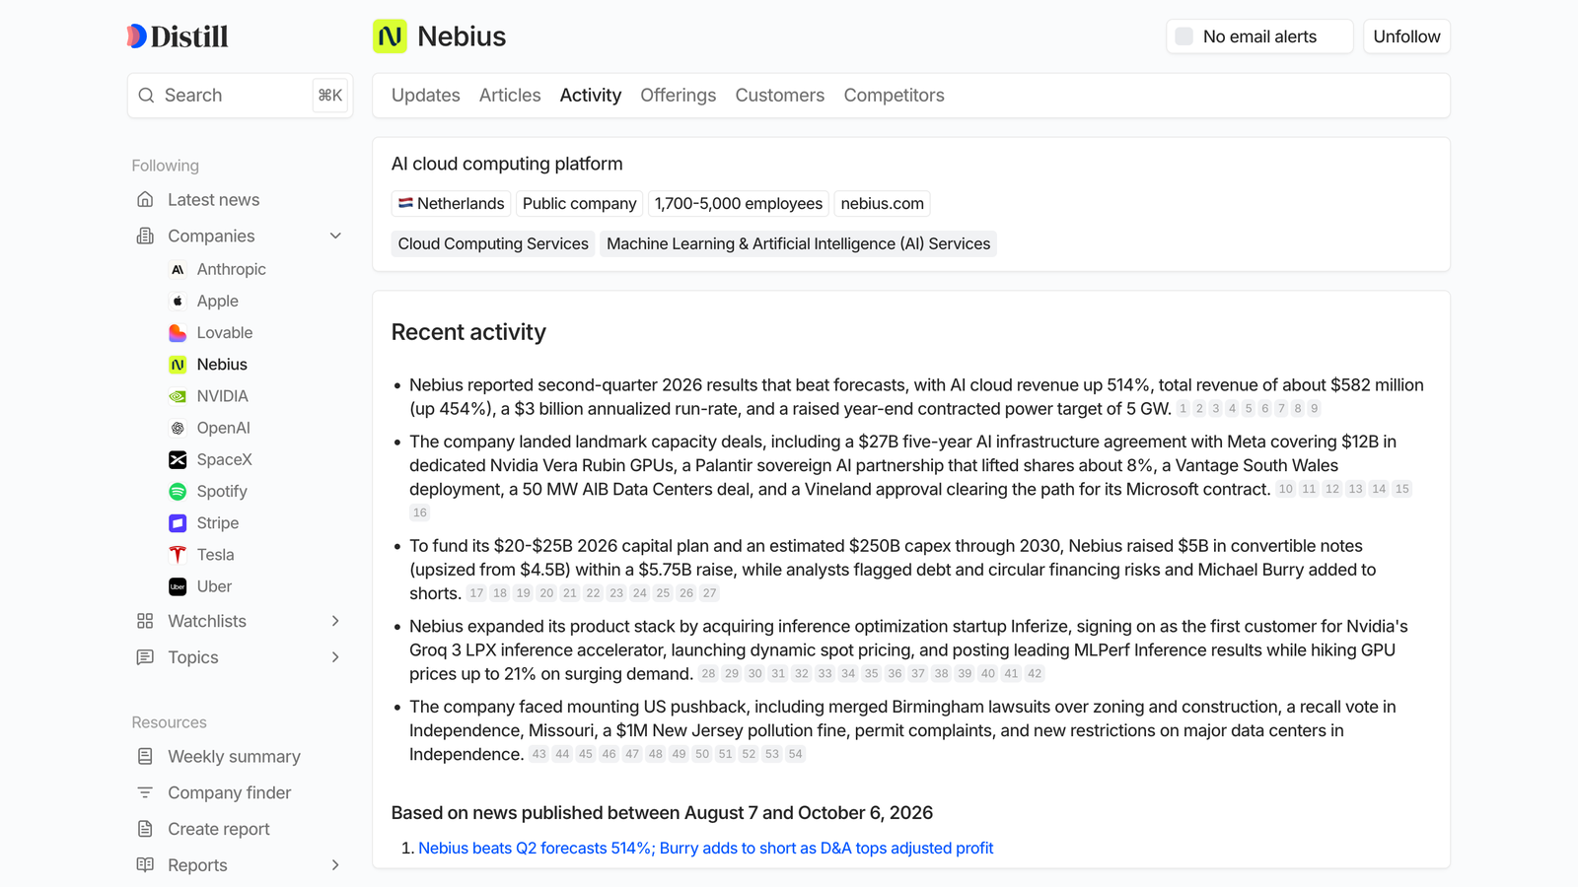Viewport: 1578px width, 887px height.
Task: Unfollow Nebius with the Unfollow button
Action: (1406, 36)
